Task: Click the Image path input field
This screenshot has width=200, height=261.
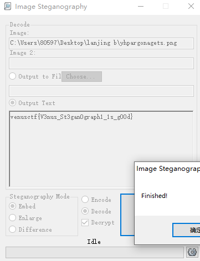Action: pyautogui.click(x=101, y=43)
